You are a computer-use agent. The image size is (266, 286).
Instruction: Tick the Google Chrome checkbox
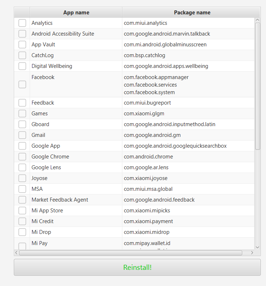pos(22,157)
